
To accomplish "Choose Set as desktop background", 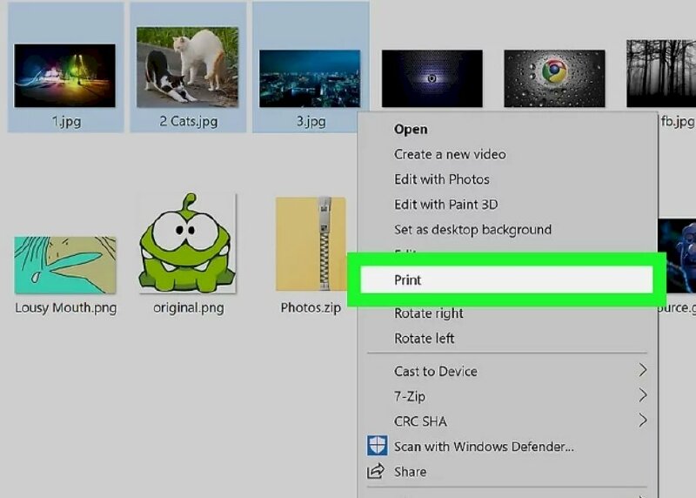I will [x=472, y=230].
